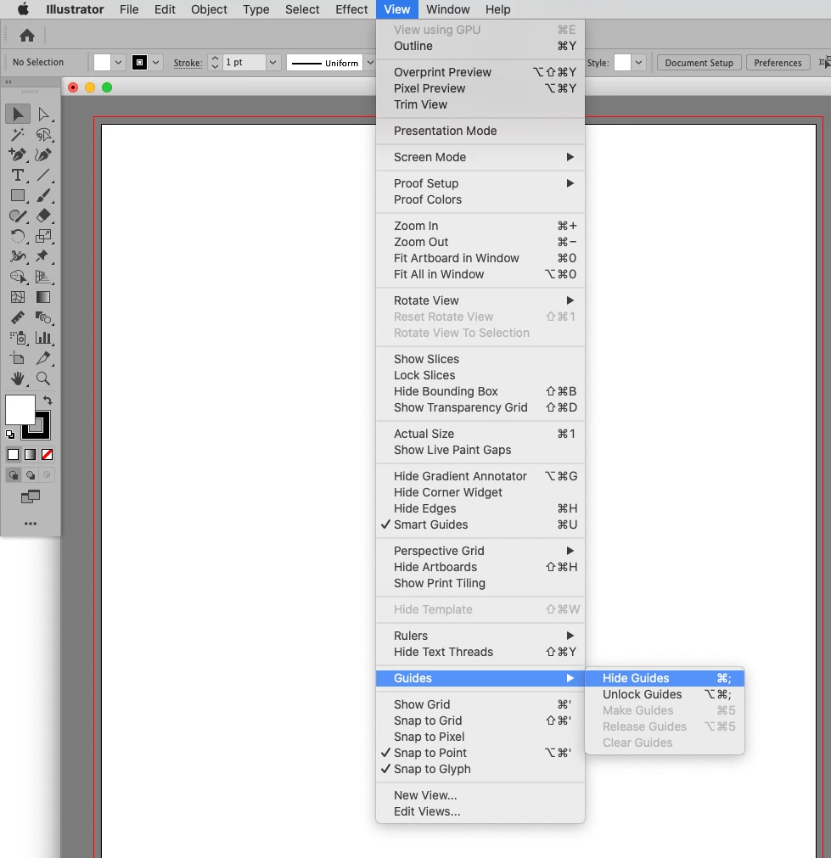This screenshot has height=858, width=831.
Task: Select the Pen tool
Action: coord(18,154)
